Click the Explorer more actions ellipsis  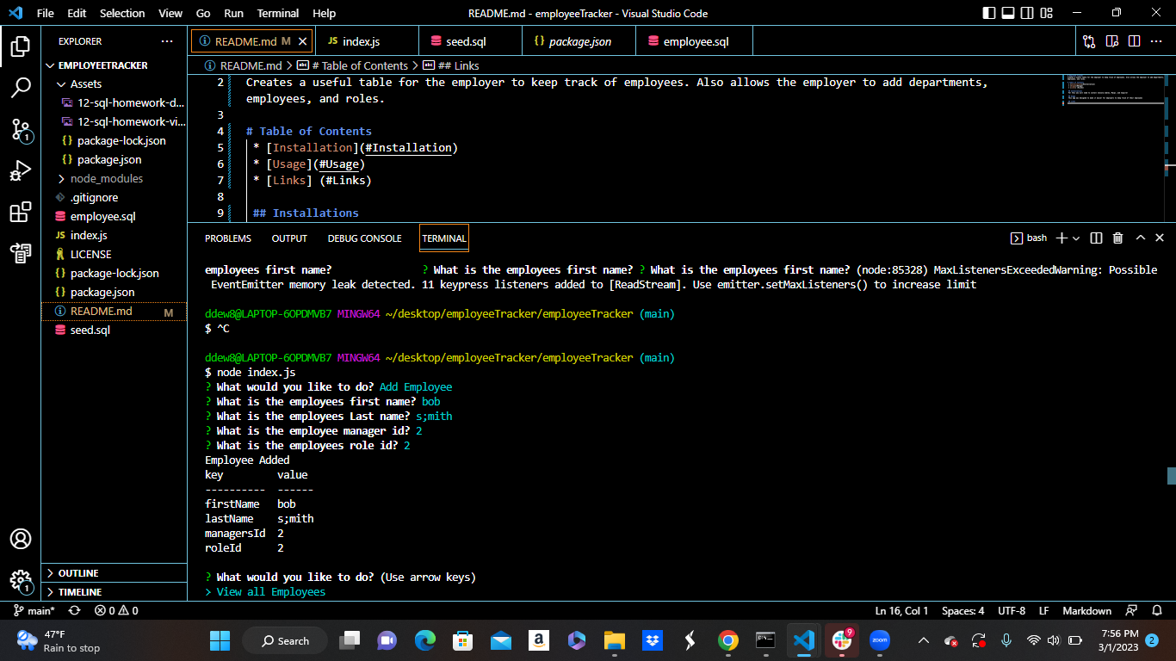click(167, 41)
